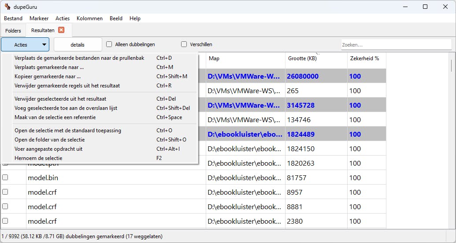Screen dimensions: 456x243
Task: Collapse the Acties dropdown button
Action: (25, 44)
